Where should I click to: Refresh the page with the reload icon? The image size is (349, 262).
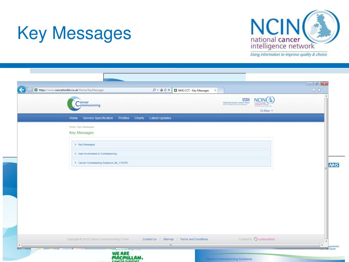(x=165, y=90)
